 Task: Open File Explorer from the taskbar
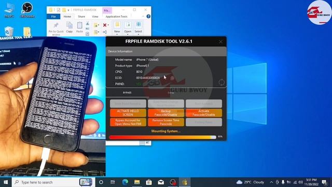[x=137, y=182]
